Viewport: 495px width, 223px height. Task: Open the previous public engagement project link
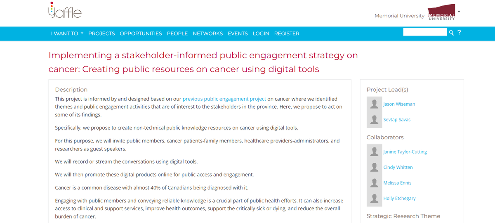[x=224, y=99]
